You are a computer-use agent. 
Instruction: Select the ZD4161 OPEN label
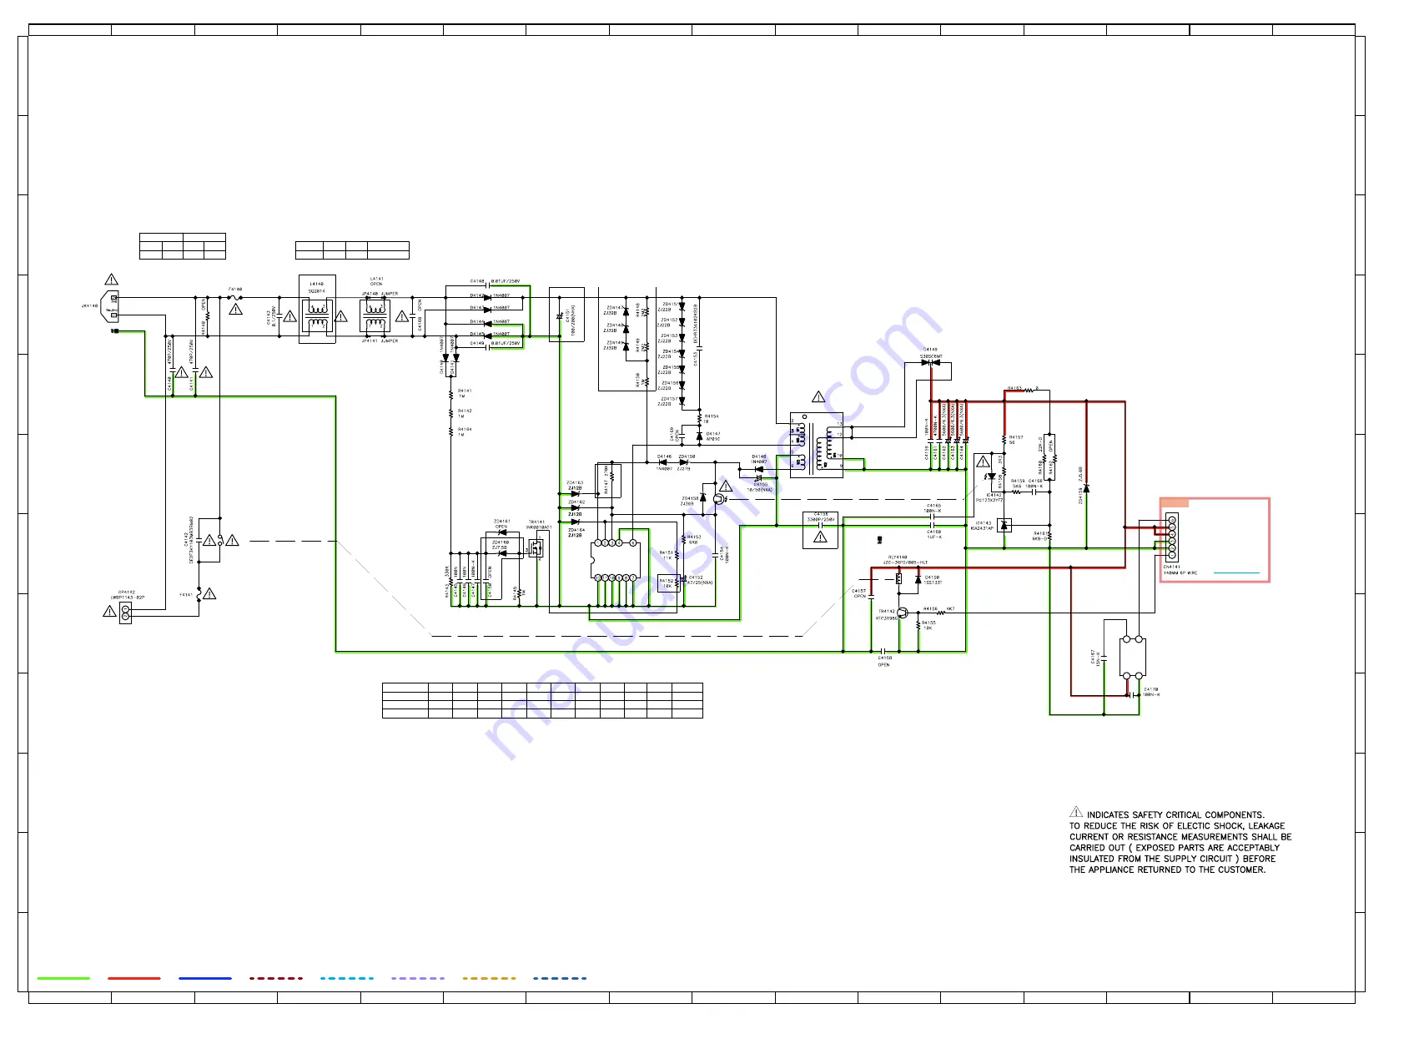pyautogui.click(x=501, y=524)
